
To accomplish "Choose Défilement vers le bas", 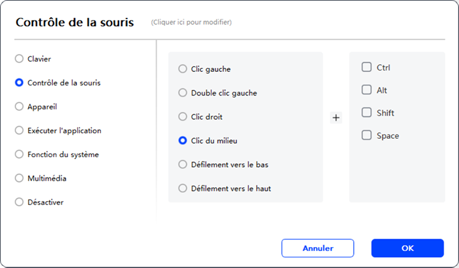I will point(183,164).
